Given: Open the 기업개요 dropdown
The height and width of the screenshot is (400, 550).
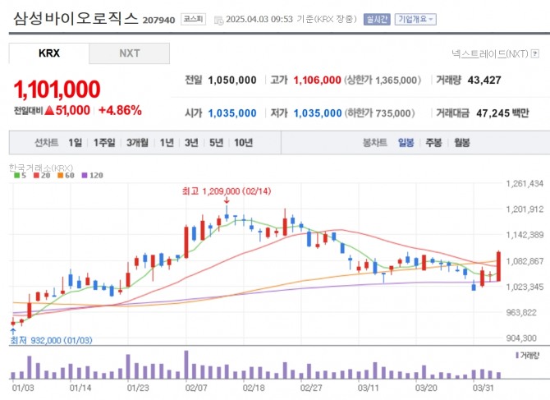Looking at the screenshot, I should [x=415, y=19].
